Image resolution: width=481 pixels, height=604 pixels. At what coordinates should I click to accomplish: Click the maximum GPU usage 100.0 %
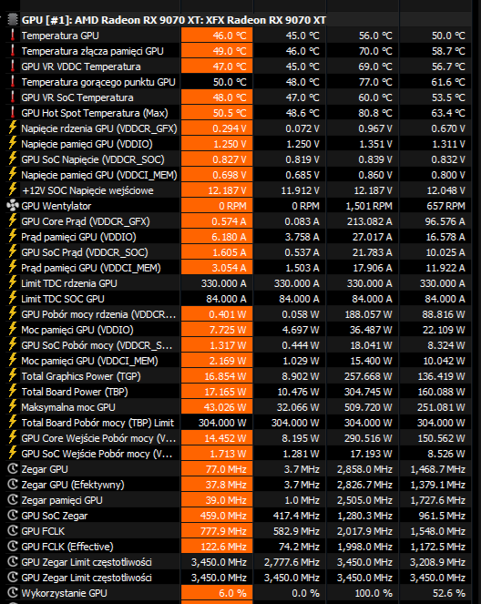(x=374, y=593)
